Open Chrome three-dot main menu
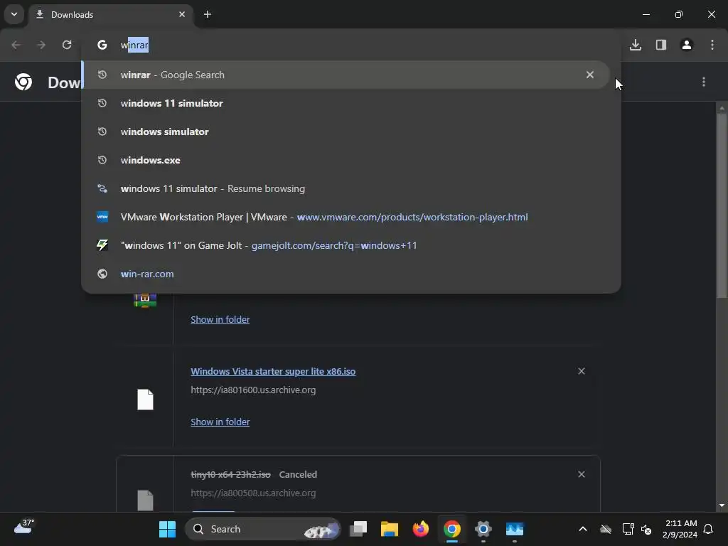 pos(712,45)
